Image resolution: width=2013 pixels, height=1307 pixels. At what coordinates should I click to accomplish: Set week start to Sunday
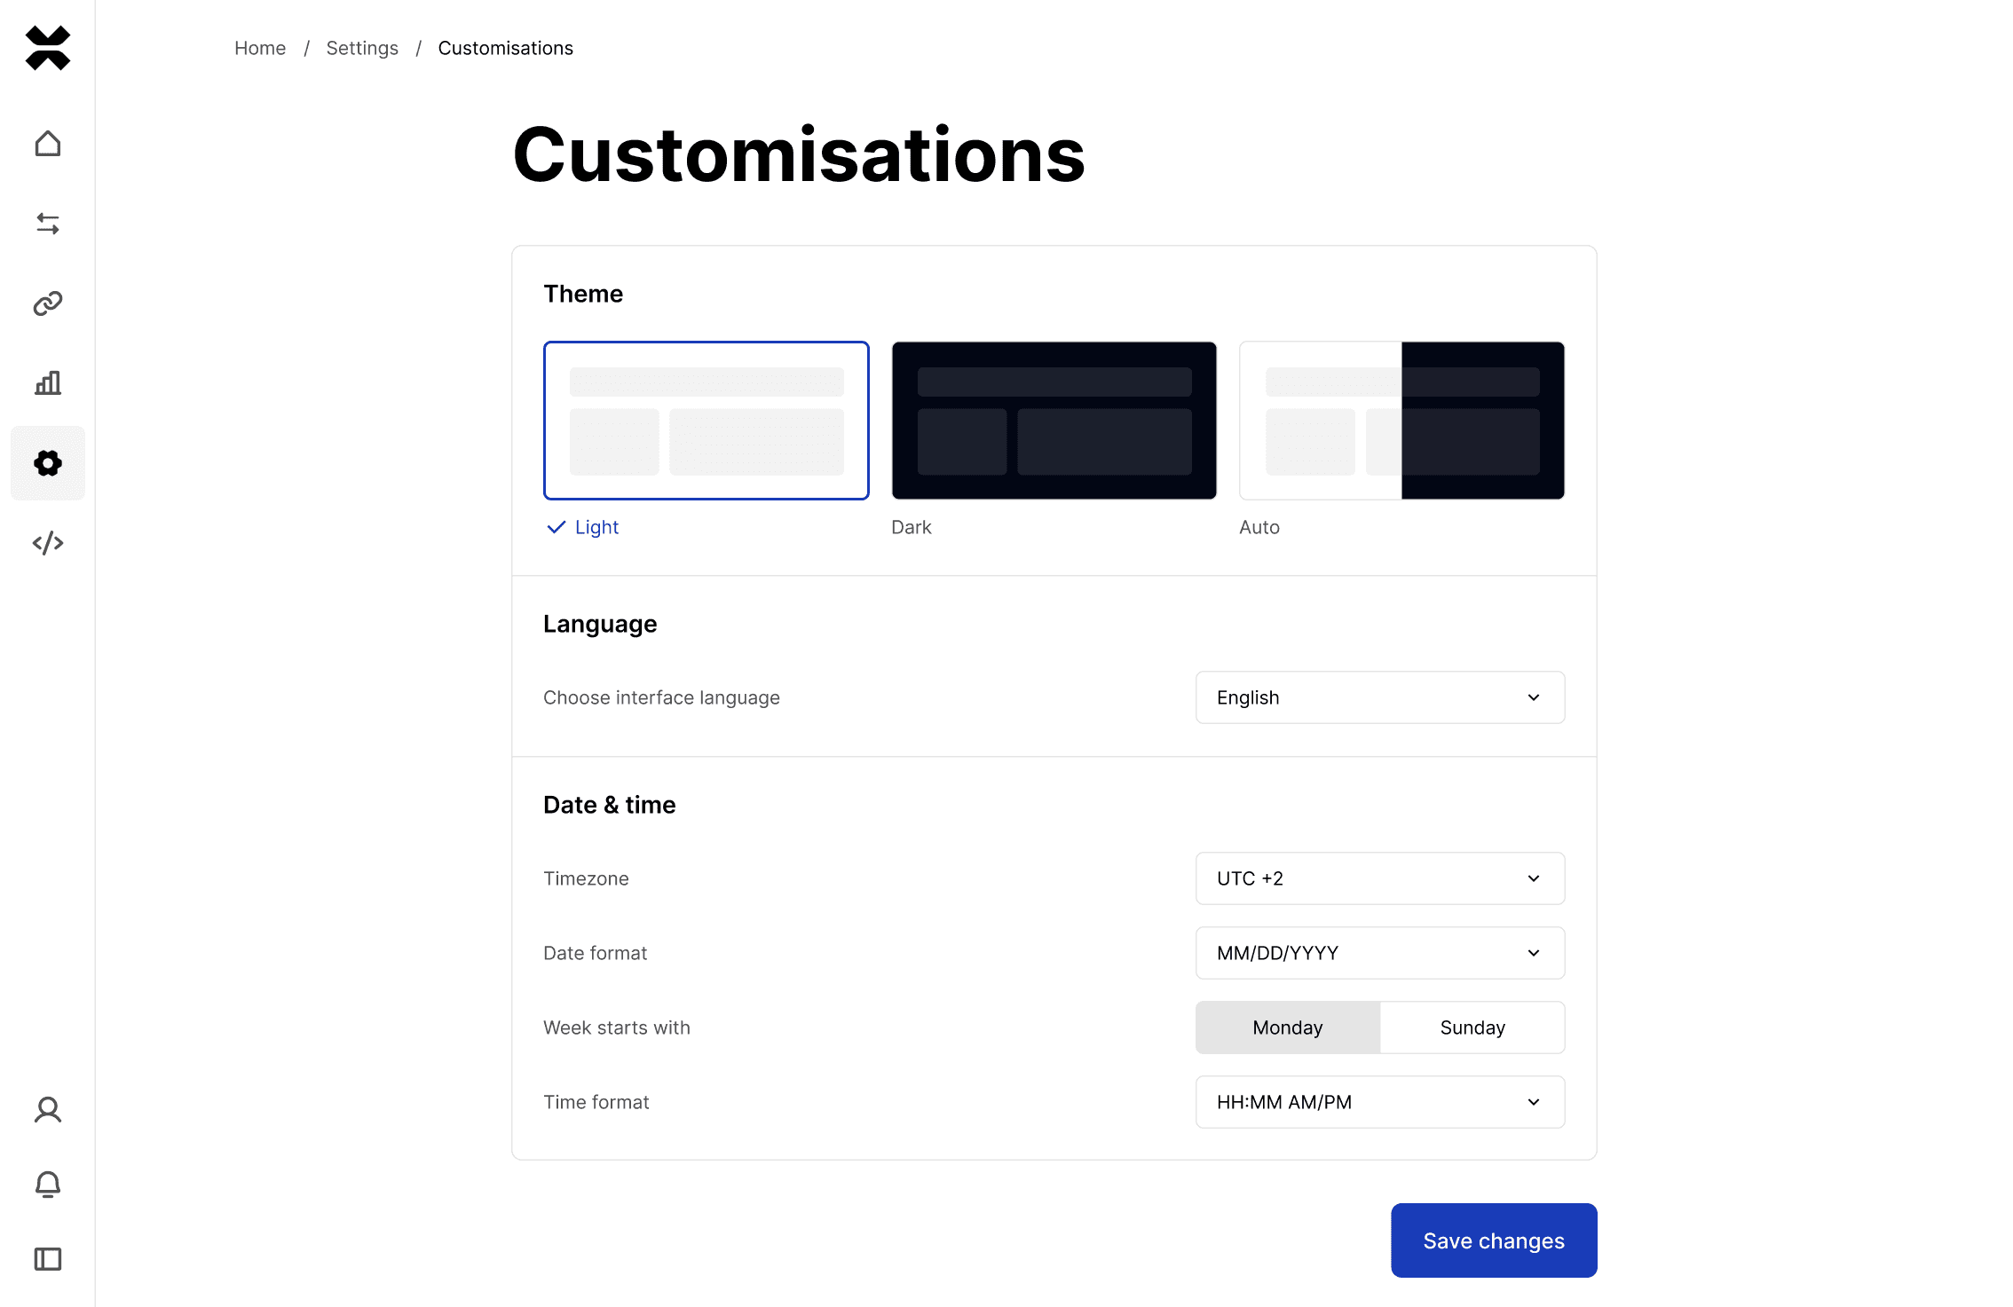click(x=1472, y=1027)
